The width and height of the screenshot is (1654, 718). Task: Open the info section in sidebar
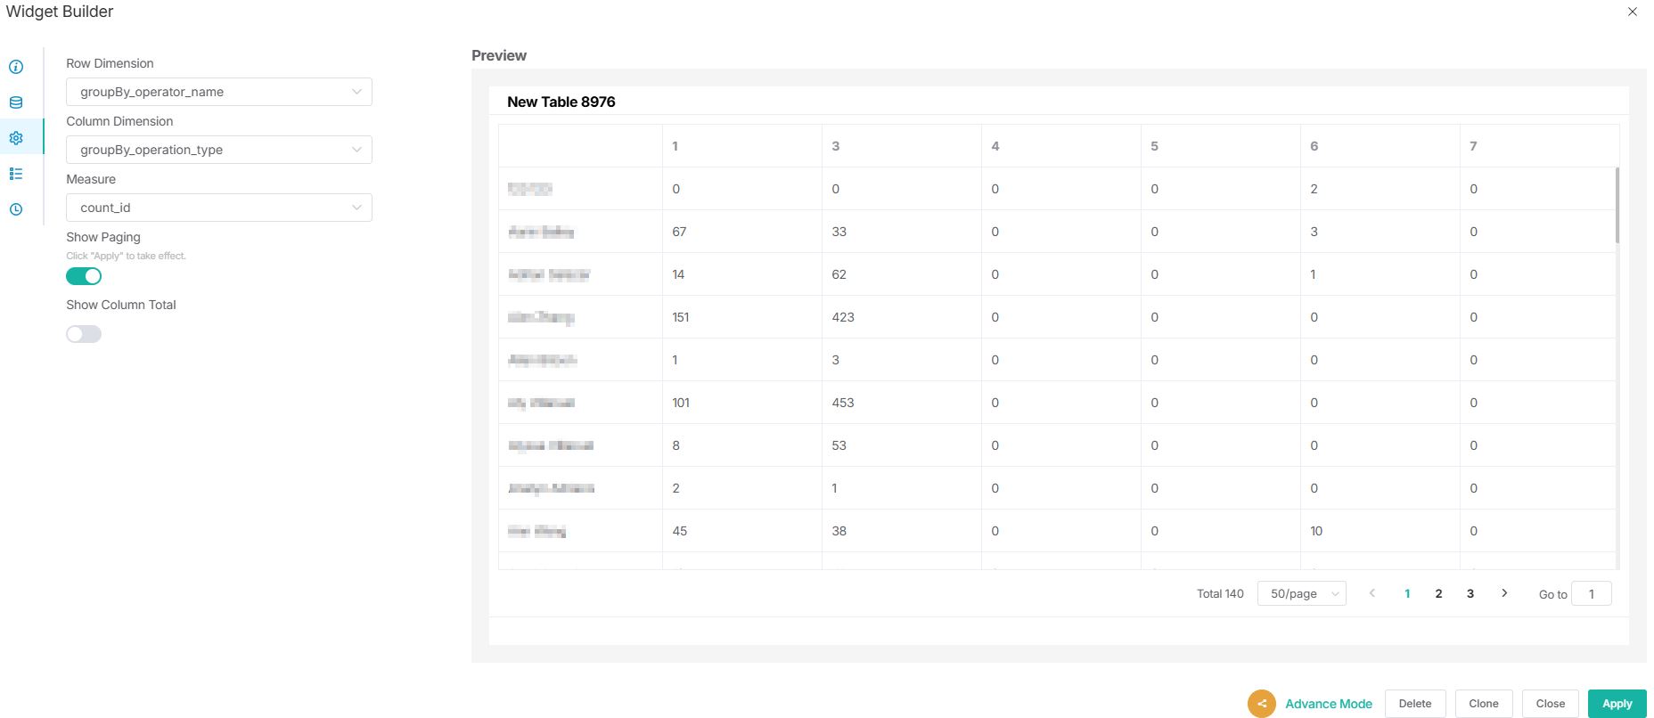tap(16, 67)
